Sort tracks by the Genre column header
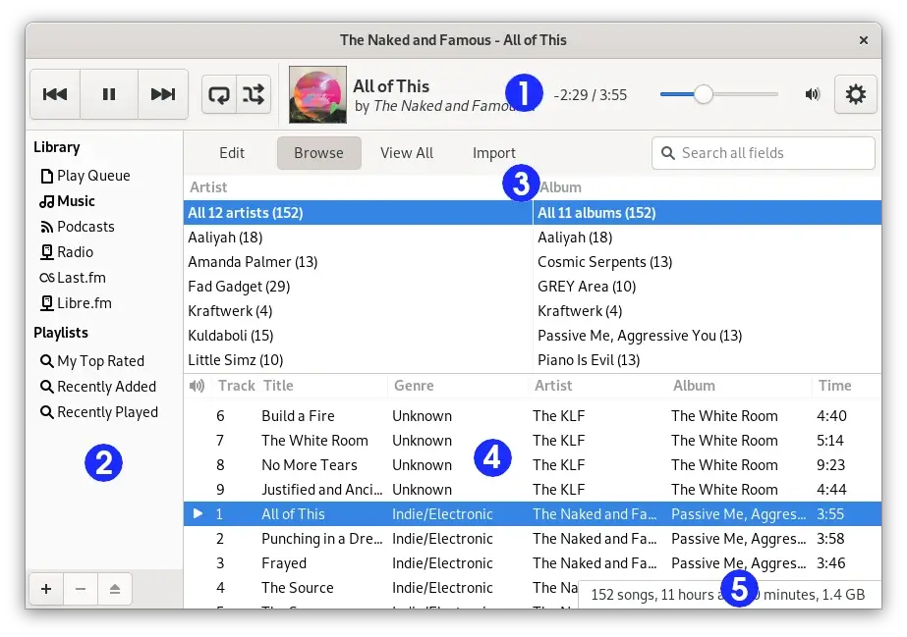The width and height of the screenshot is (907, 637). tap(414, 386)
